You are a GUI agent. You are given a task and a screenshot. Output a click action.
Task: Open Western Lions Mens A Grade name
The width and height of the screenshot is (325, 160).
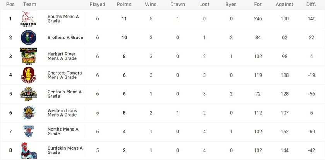click(62, 112)
